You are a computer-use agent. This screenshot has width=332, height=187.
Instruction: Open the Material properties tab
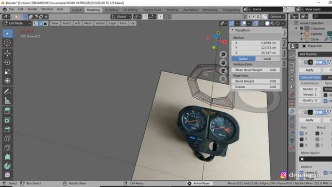pyautogui.click(x=292, y=148)
